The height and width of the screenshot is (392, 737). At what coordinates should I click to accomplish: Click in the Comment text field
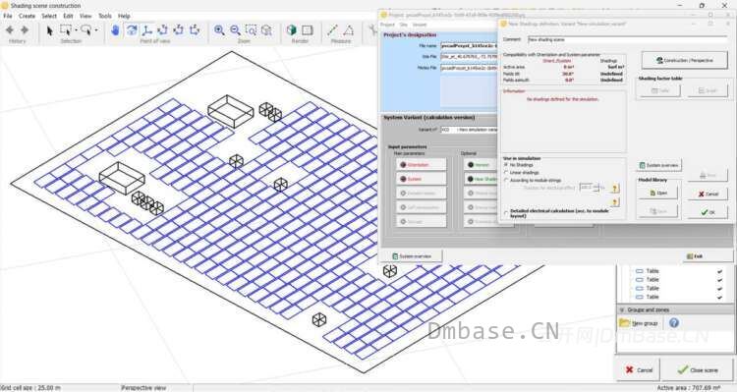point(628,39)
